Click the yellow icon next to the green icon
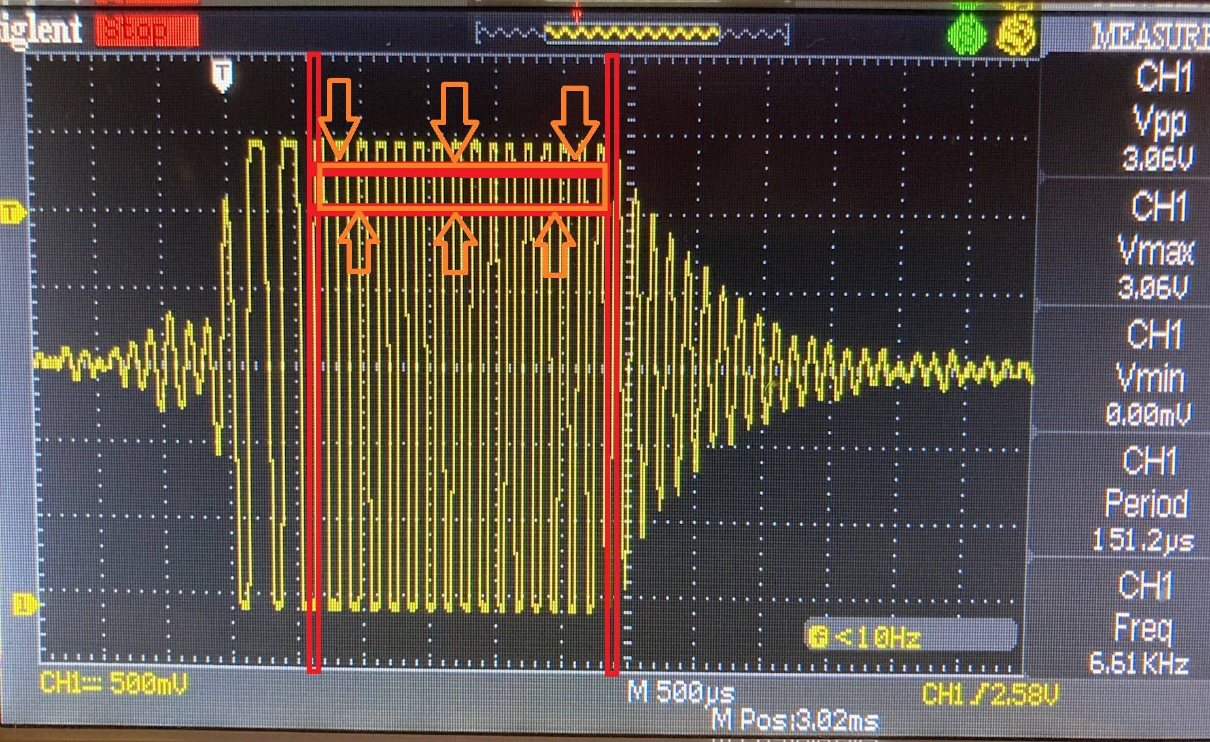Viewport: 1210px width, 742px height. click(1016, 33)
